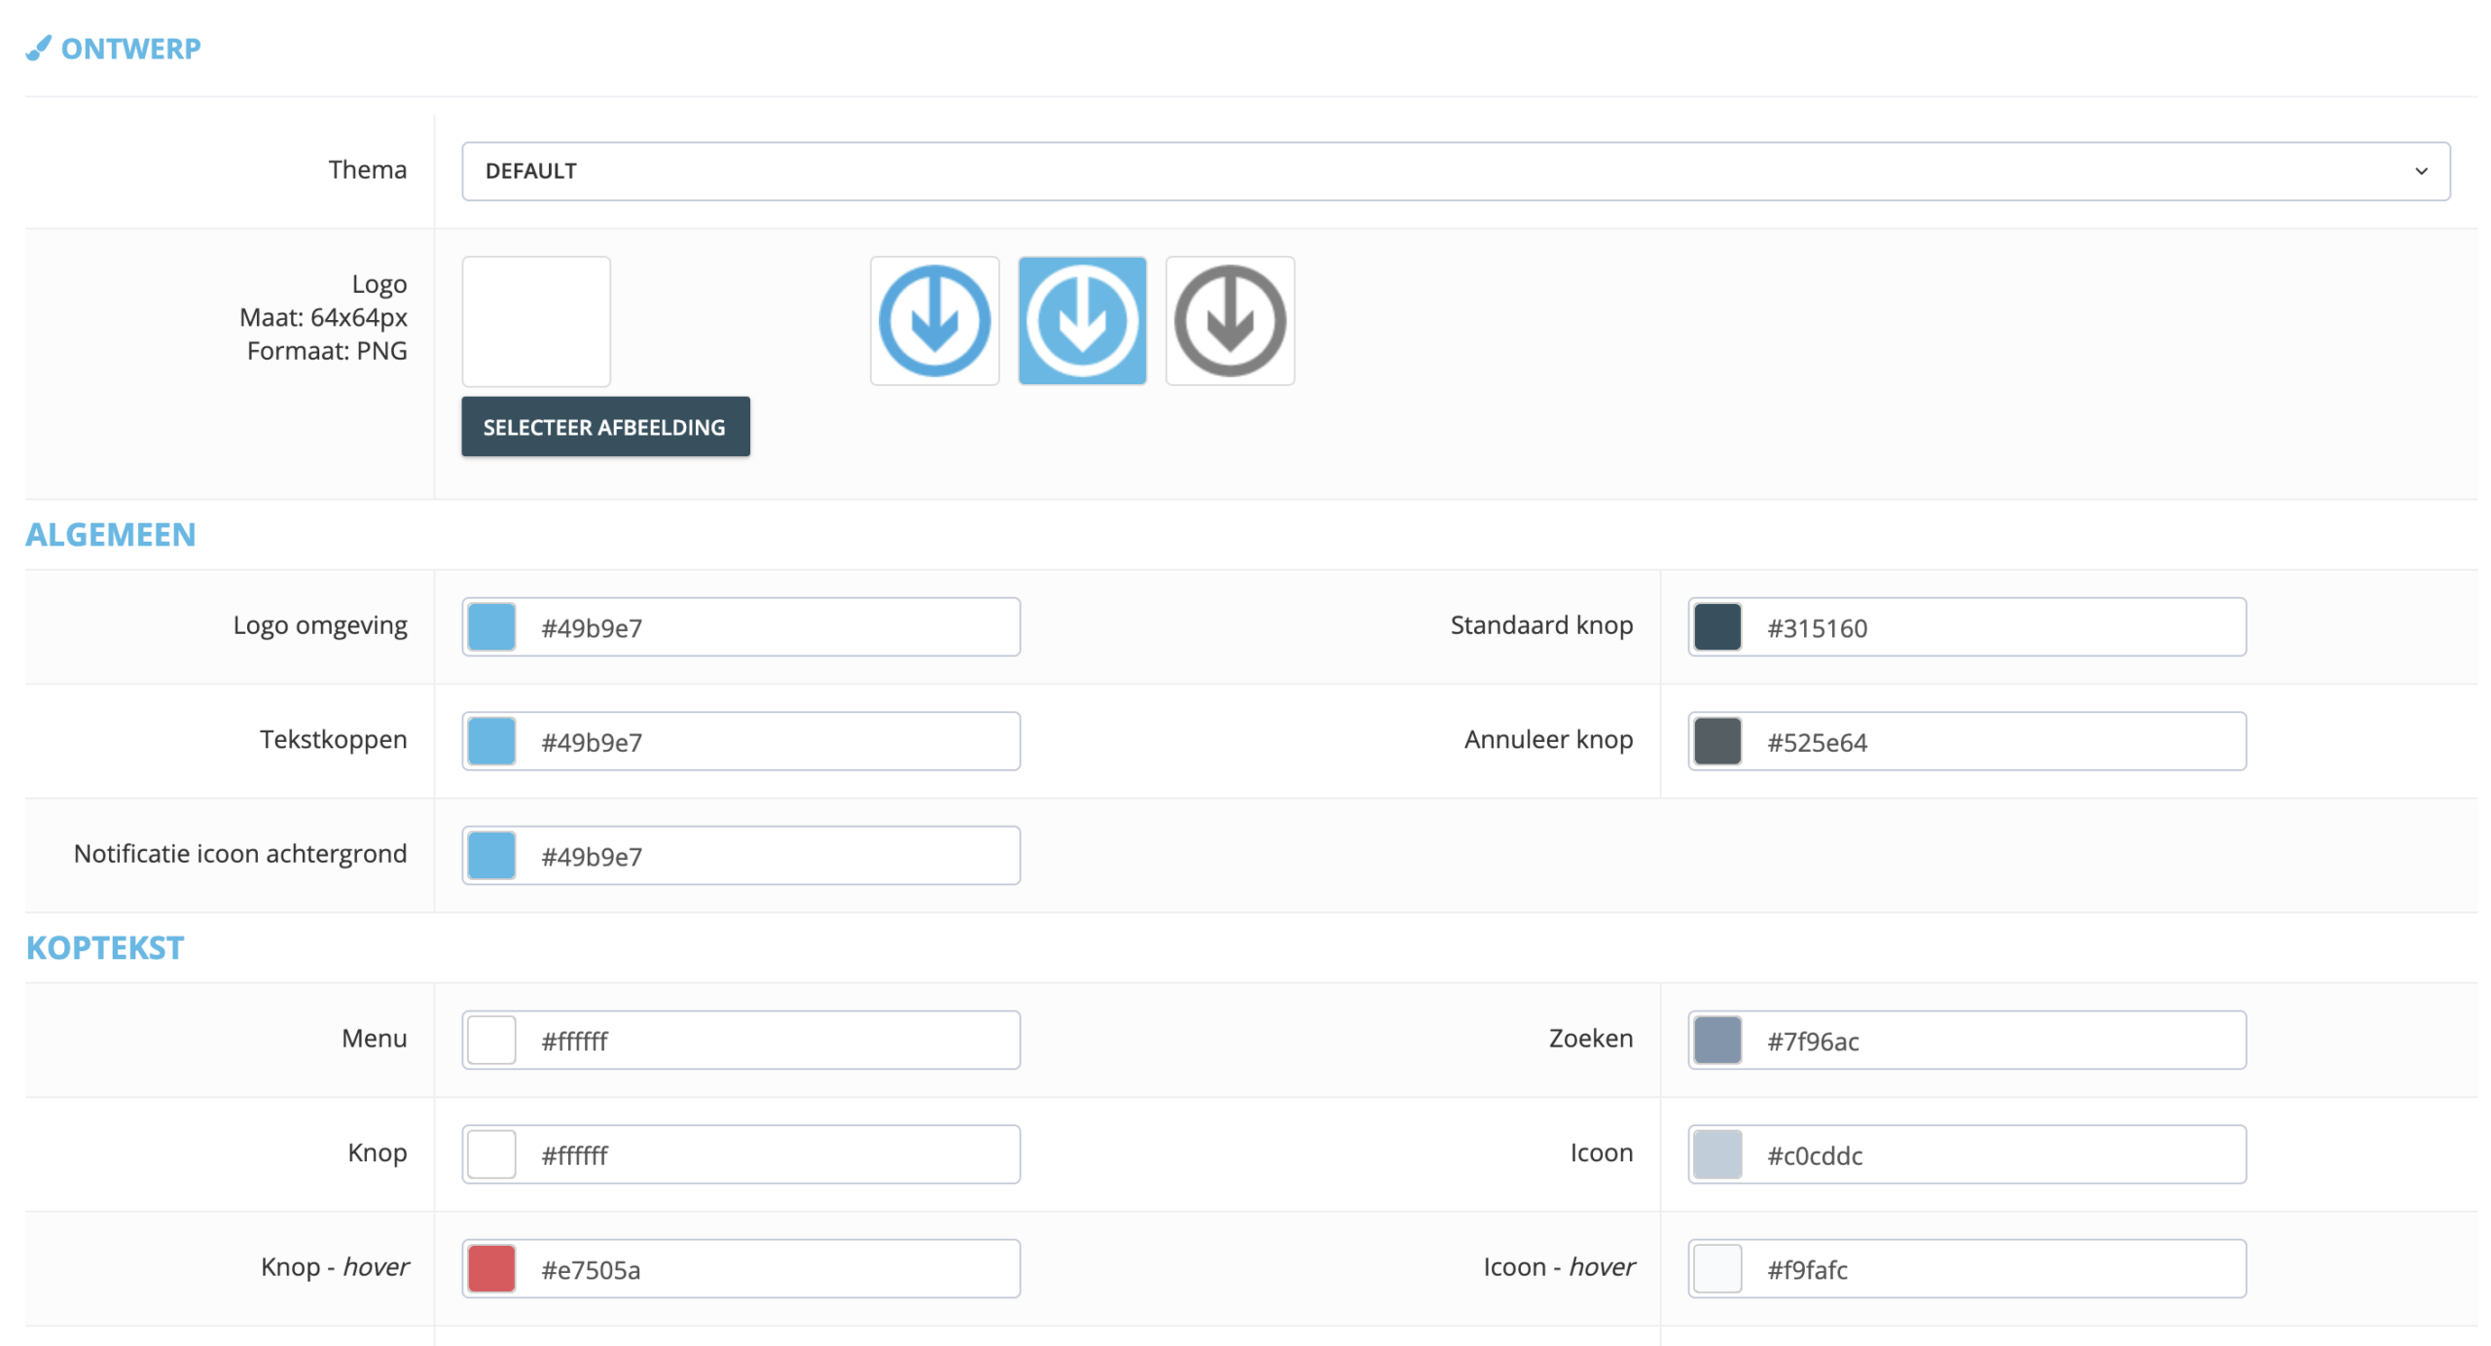Select the blue-on-white download logo

(933, 321)
